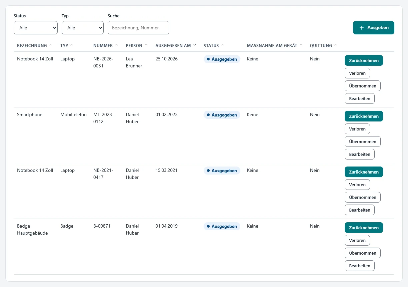Click Bearbeiten for NB-2026-0031
The height and width of the screenshot is (287, 408).
[360, 98]
